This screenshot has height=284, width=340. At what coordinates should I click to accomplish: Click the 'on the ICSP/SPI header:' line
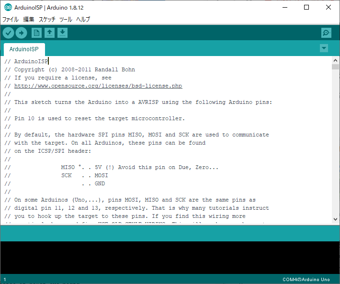click(48, 151)
